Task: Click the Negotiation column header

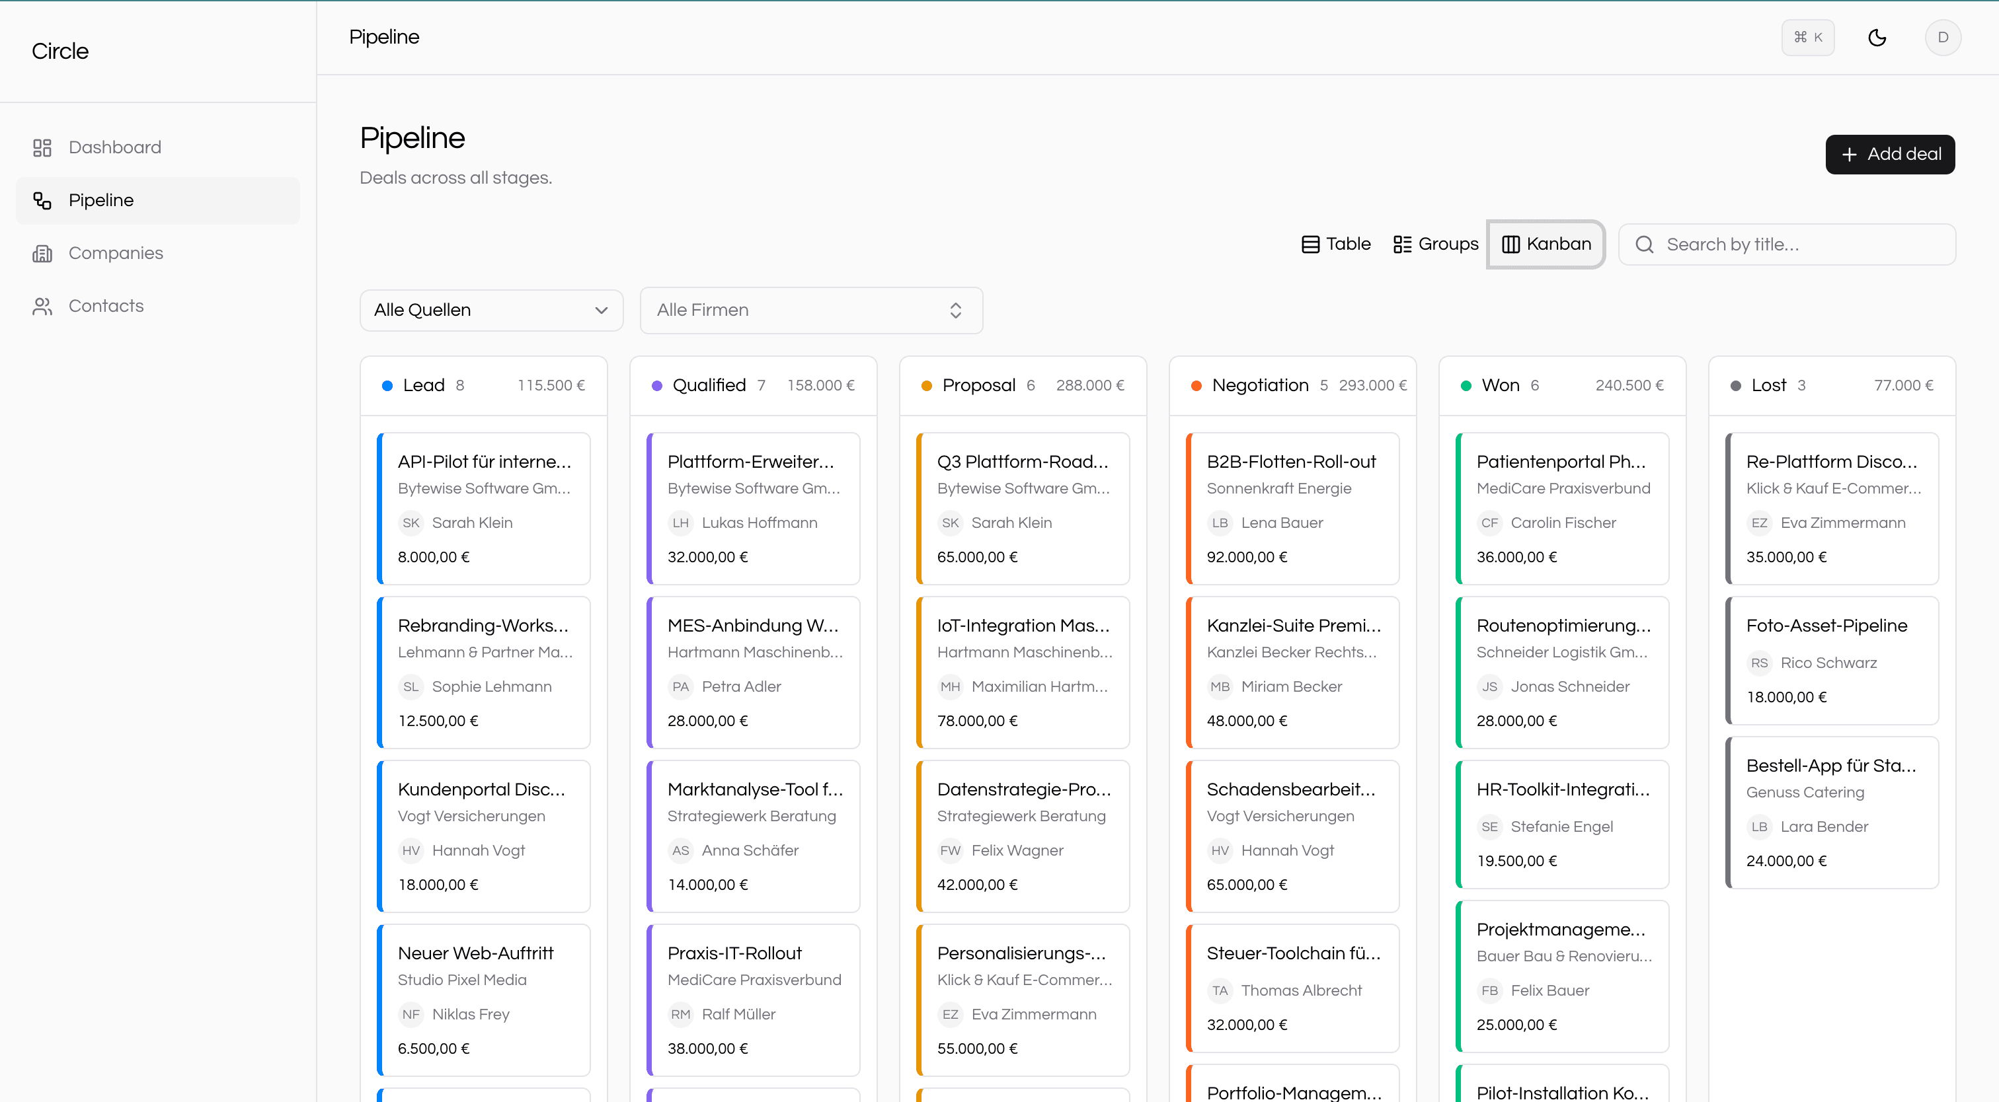Action: point(1292,385)
